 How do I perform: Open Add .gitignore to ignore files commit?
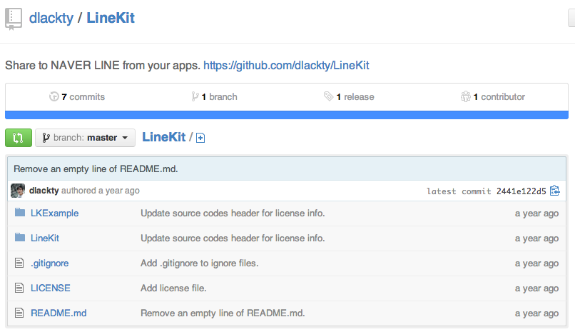[200, 263]
